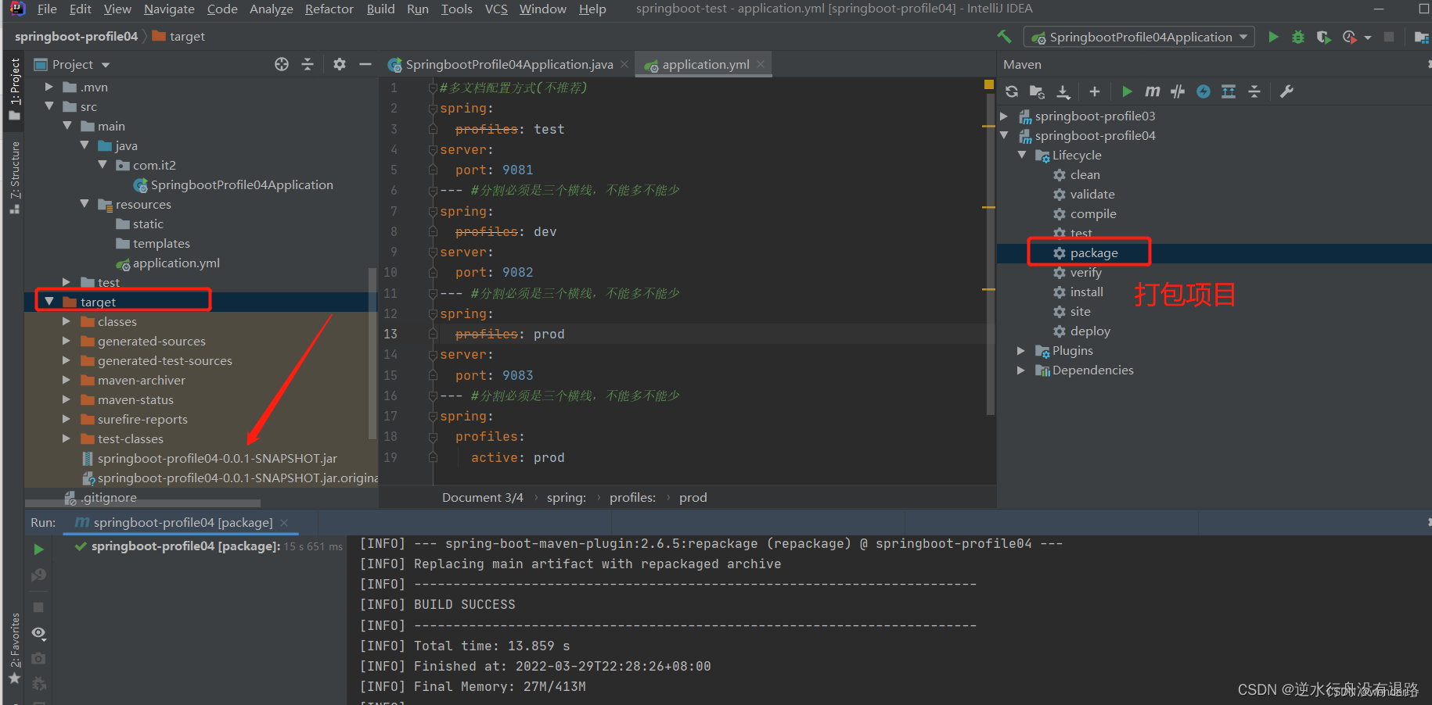This screenshot has height=705, width=1432.
Task: Open Project panel gear options
Action: click(339, 64)
